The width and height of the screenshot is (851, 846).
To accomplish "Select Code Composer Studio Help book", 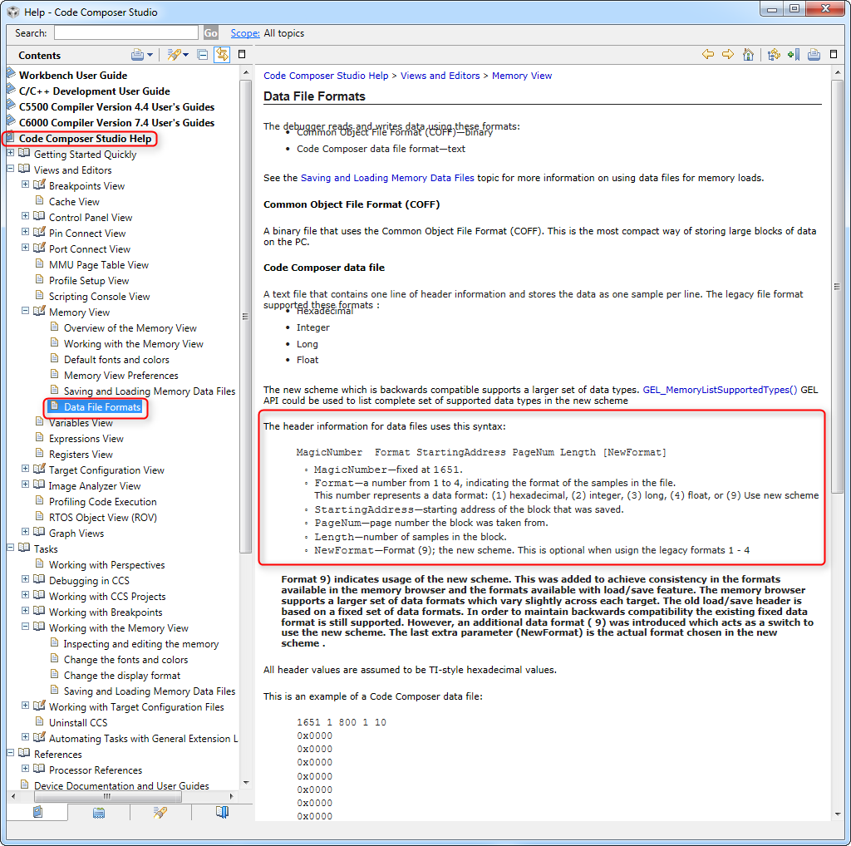I will 86,139.
